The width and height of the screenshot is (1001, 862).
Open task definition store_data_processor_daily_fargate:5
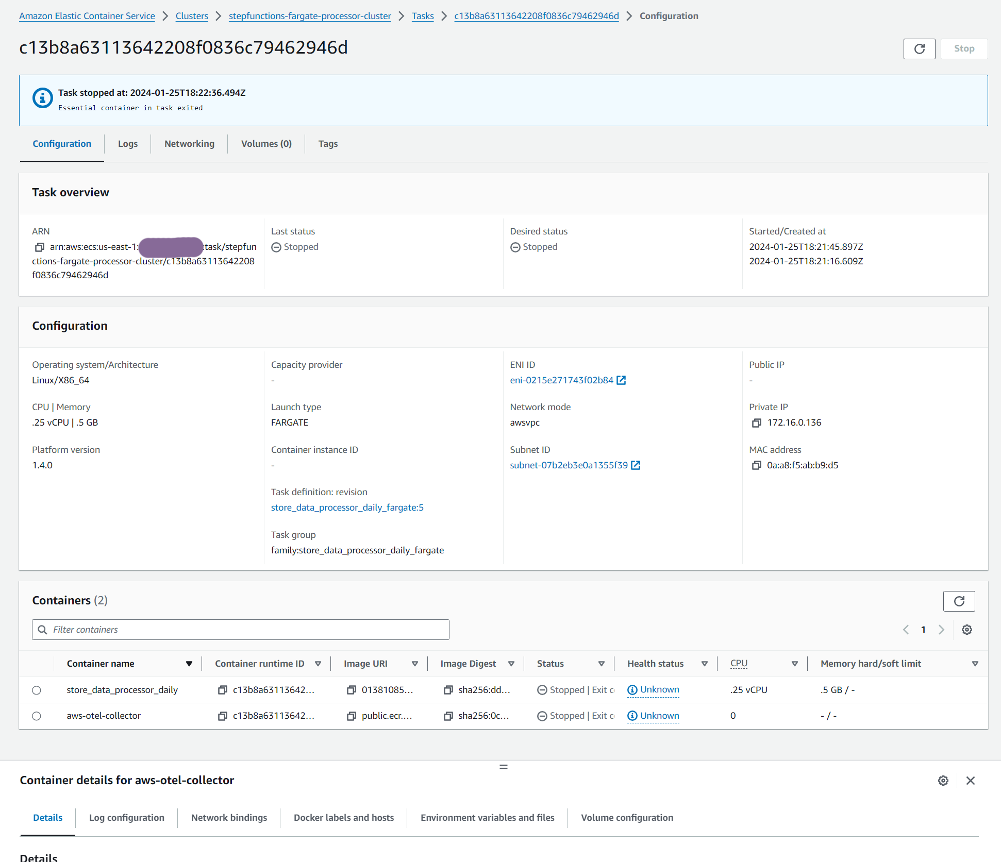(x=347, y=508)
